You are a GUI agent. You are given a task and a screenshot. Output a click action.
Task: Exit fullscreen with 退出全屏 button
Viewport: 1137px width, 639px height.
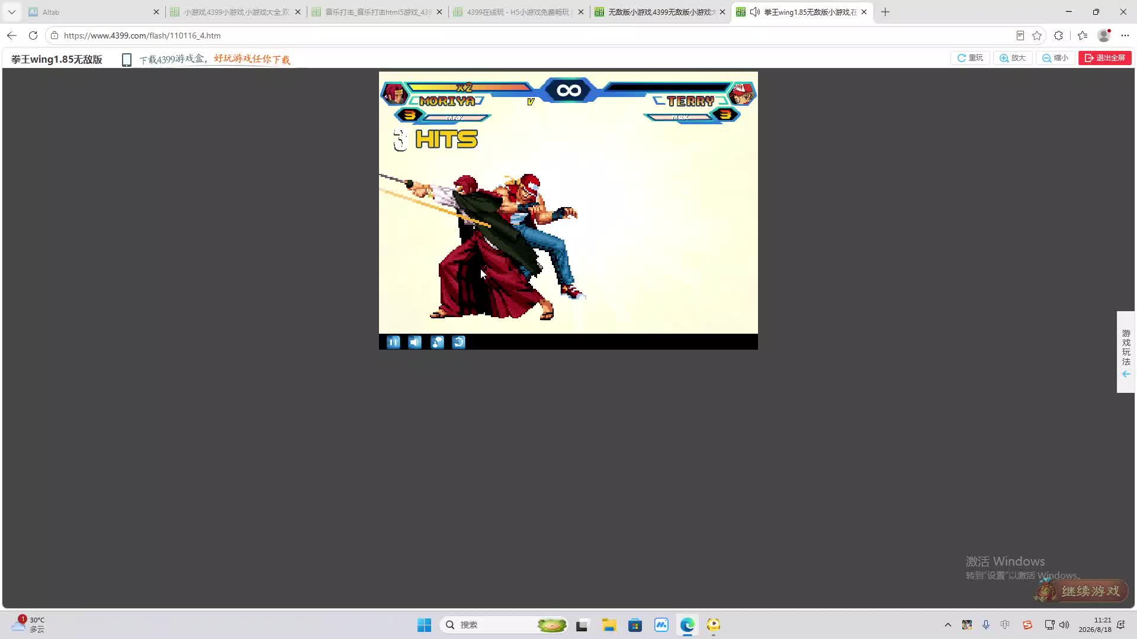(x=1105, y=58)
